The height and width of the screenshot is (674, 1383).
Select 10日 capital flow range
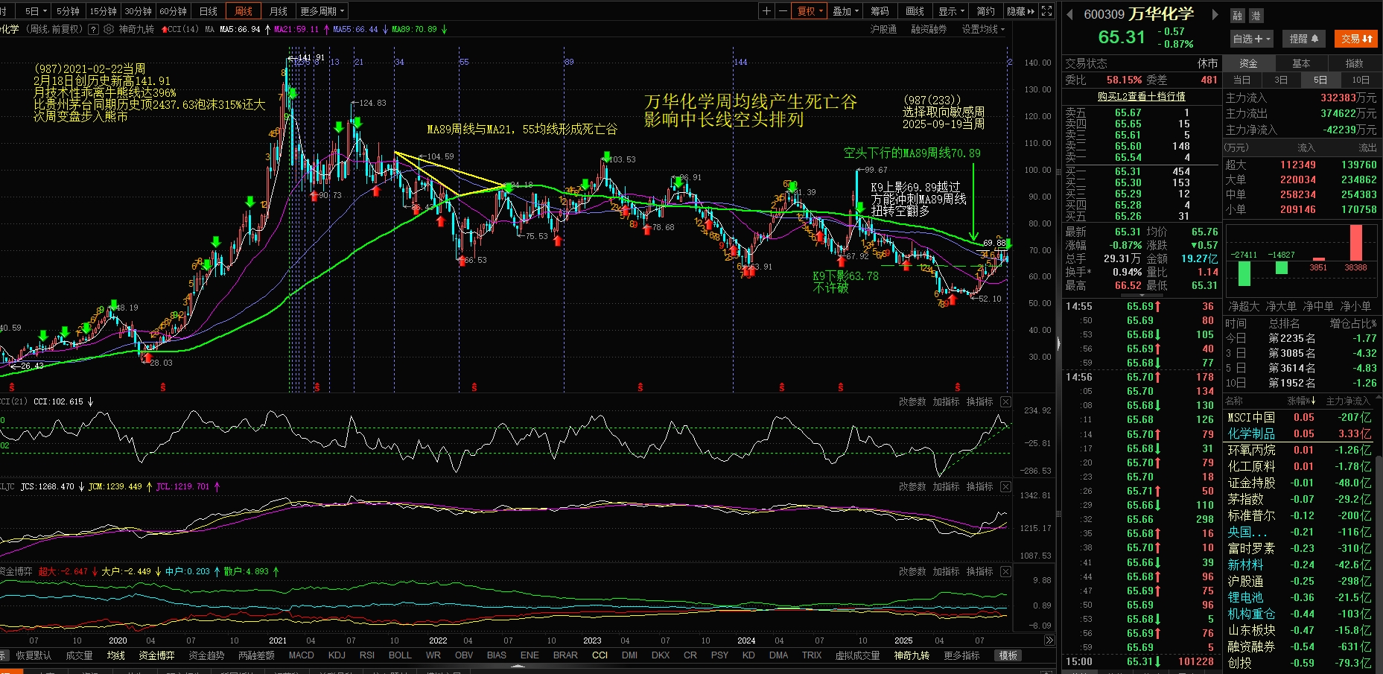(1361, 80)
